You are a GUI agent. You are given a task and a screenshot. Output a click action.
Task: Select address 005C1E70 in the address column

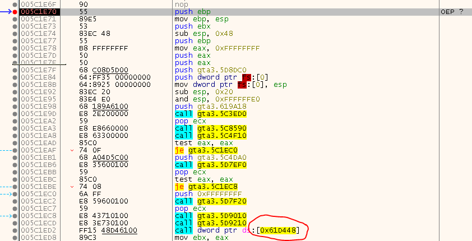coord(39,12)
